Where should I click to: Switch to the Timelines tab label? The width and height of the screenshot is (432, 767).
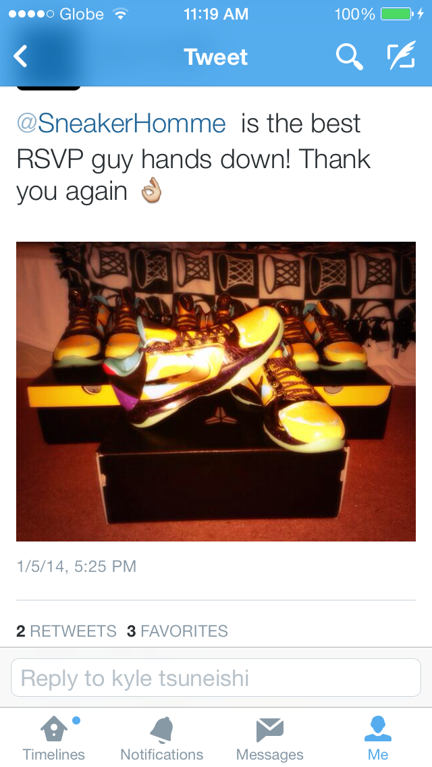click(54, 754)
